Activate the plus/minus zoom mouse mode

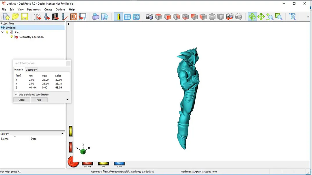point(270,17)
